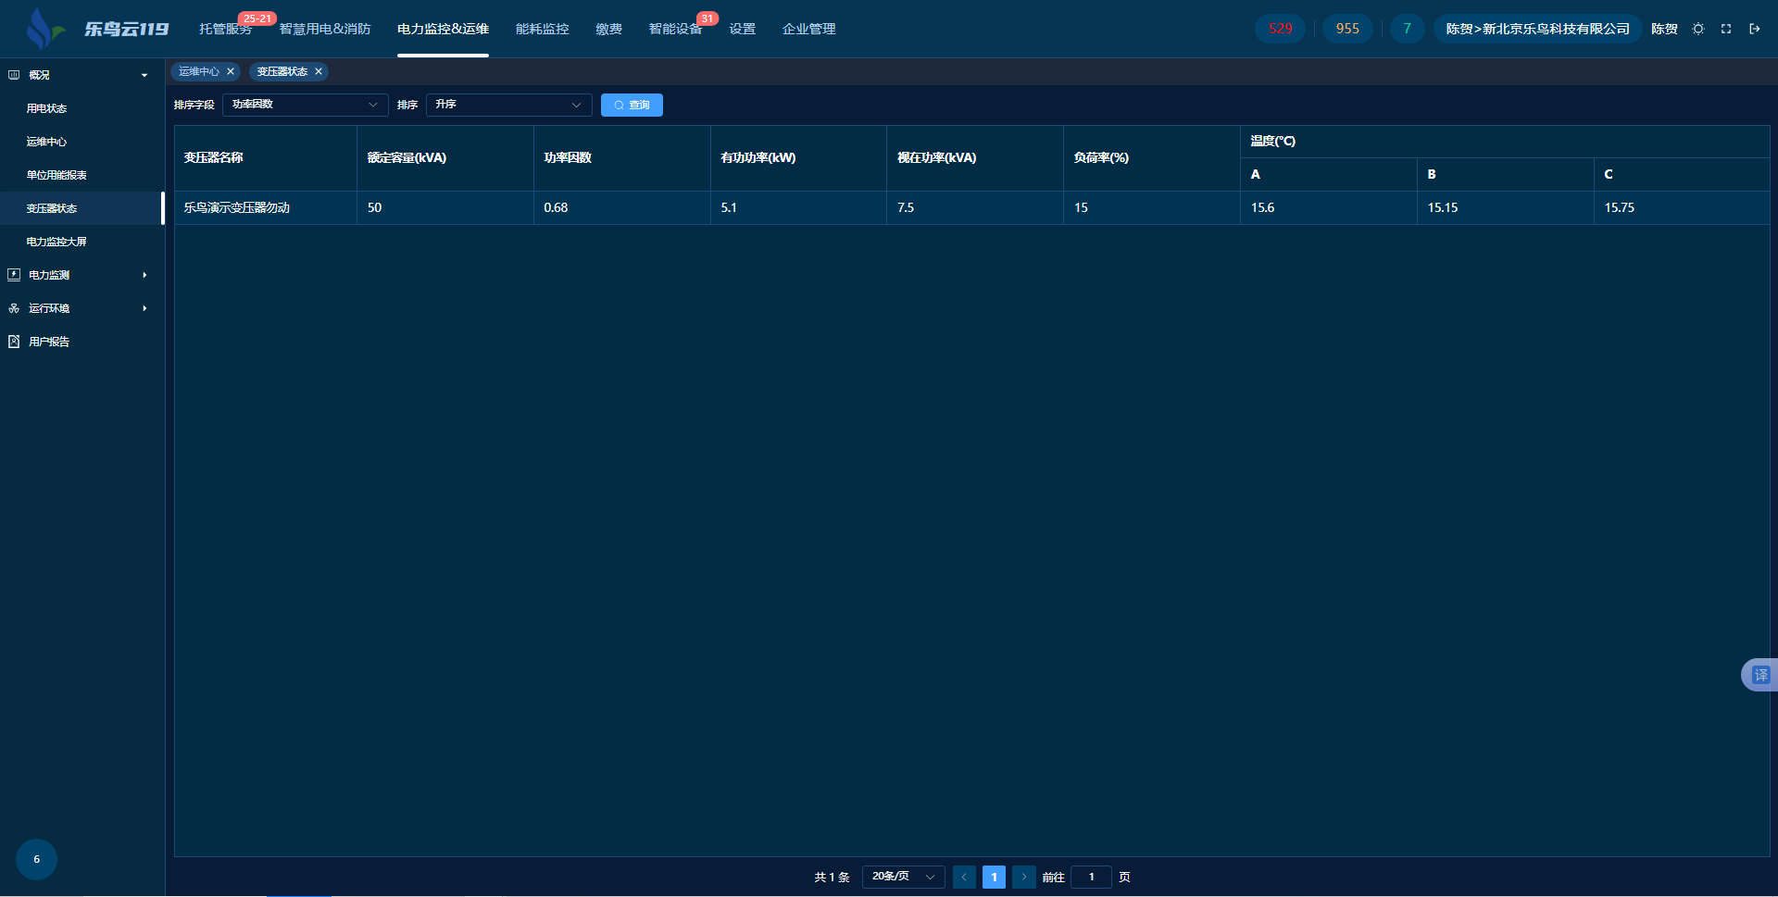Click the page number input field
The image size is (1778, 897).
coord(1091,877)
